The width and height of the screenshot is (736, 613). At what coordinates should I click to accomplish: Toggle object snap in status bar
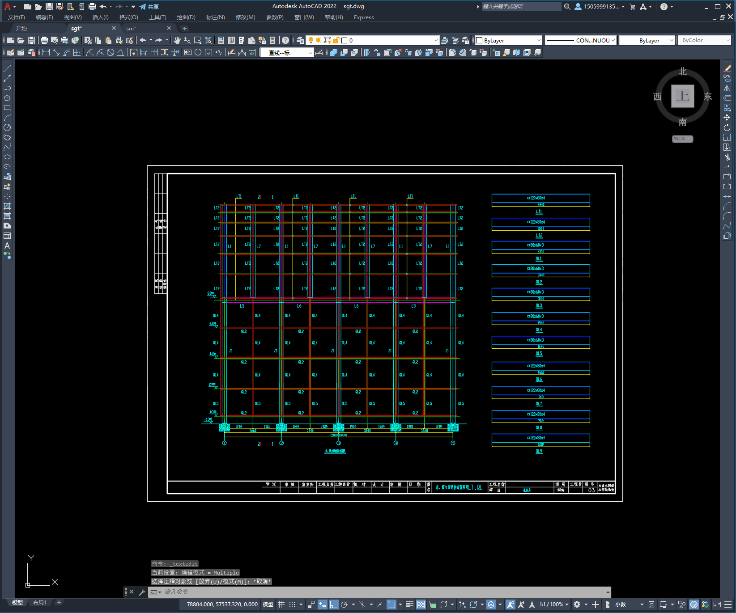point(391,605)
